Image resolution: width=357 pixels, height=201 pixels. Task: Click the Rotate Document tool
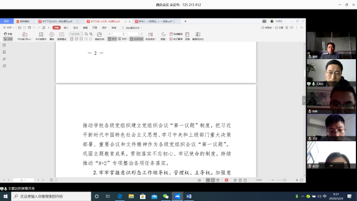tap(99, 36)
